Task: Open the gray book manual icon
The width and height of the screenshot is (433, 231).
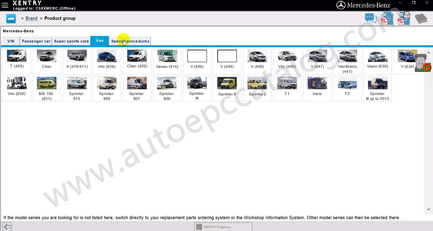Action: pos(421,19)
